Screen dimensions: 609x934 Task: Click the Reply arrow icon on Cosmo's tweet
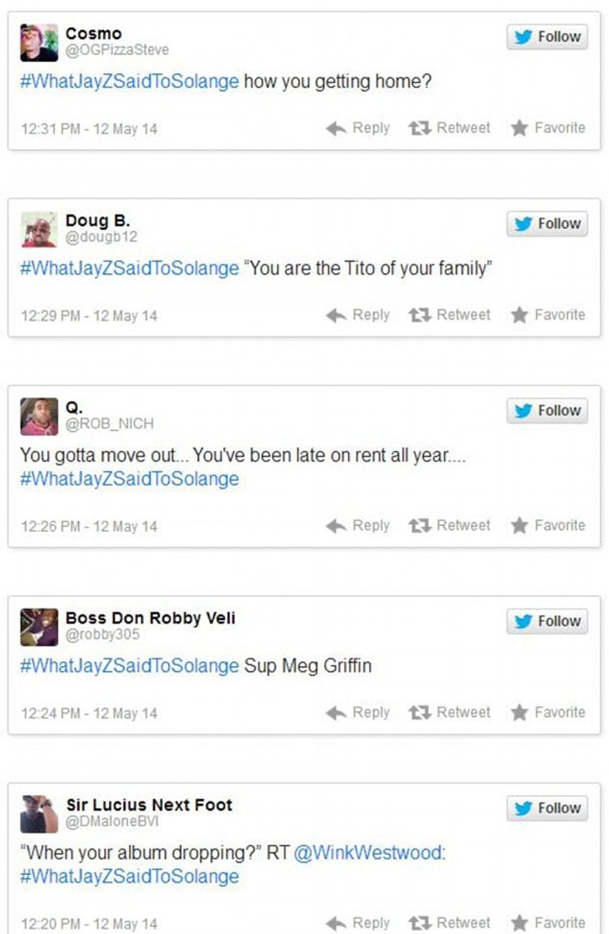tap(336, 128)
